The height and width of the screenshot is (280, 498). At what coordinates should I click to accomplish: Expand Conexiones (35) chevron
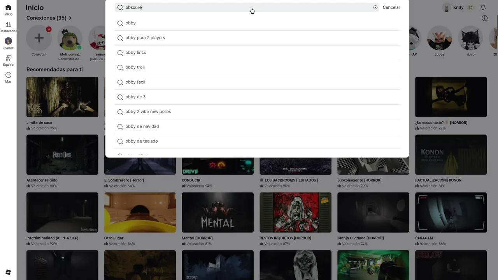[70, 18]
